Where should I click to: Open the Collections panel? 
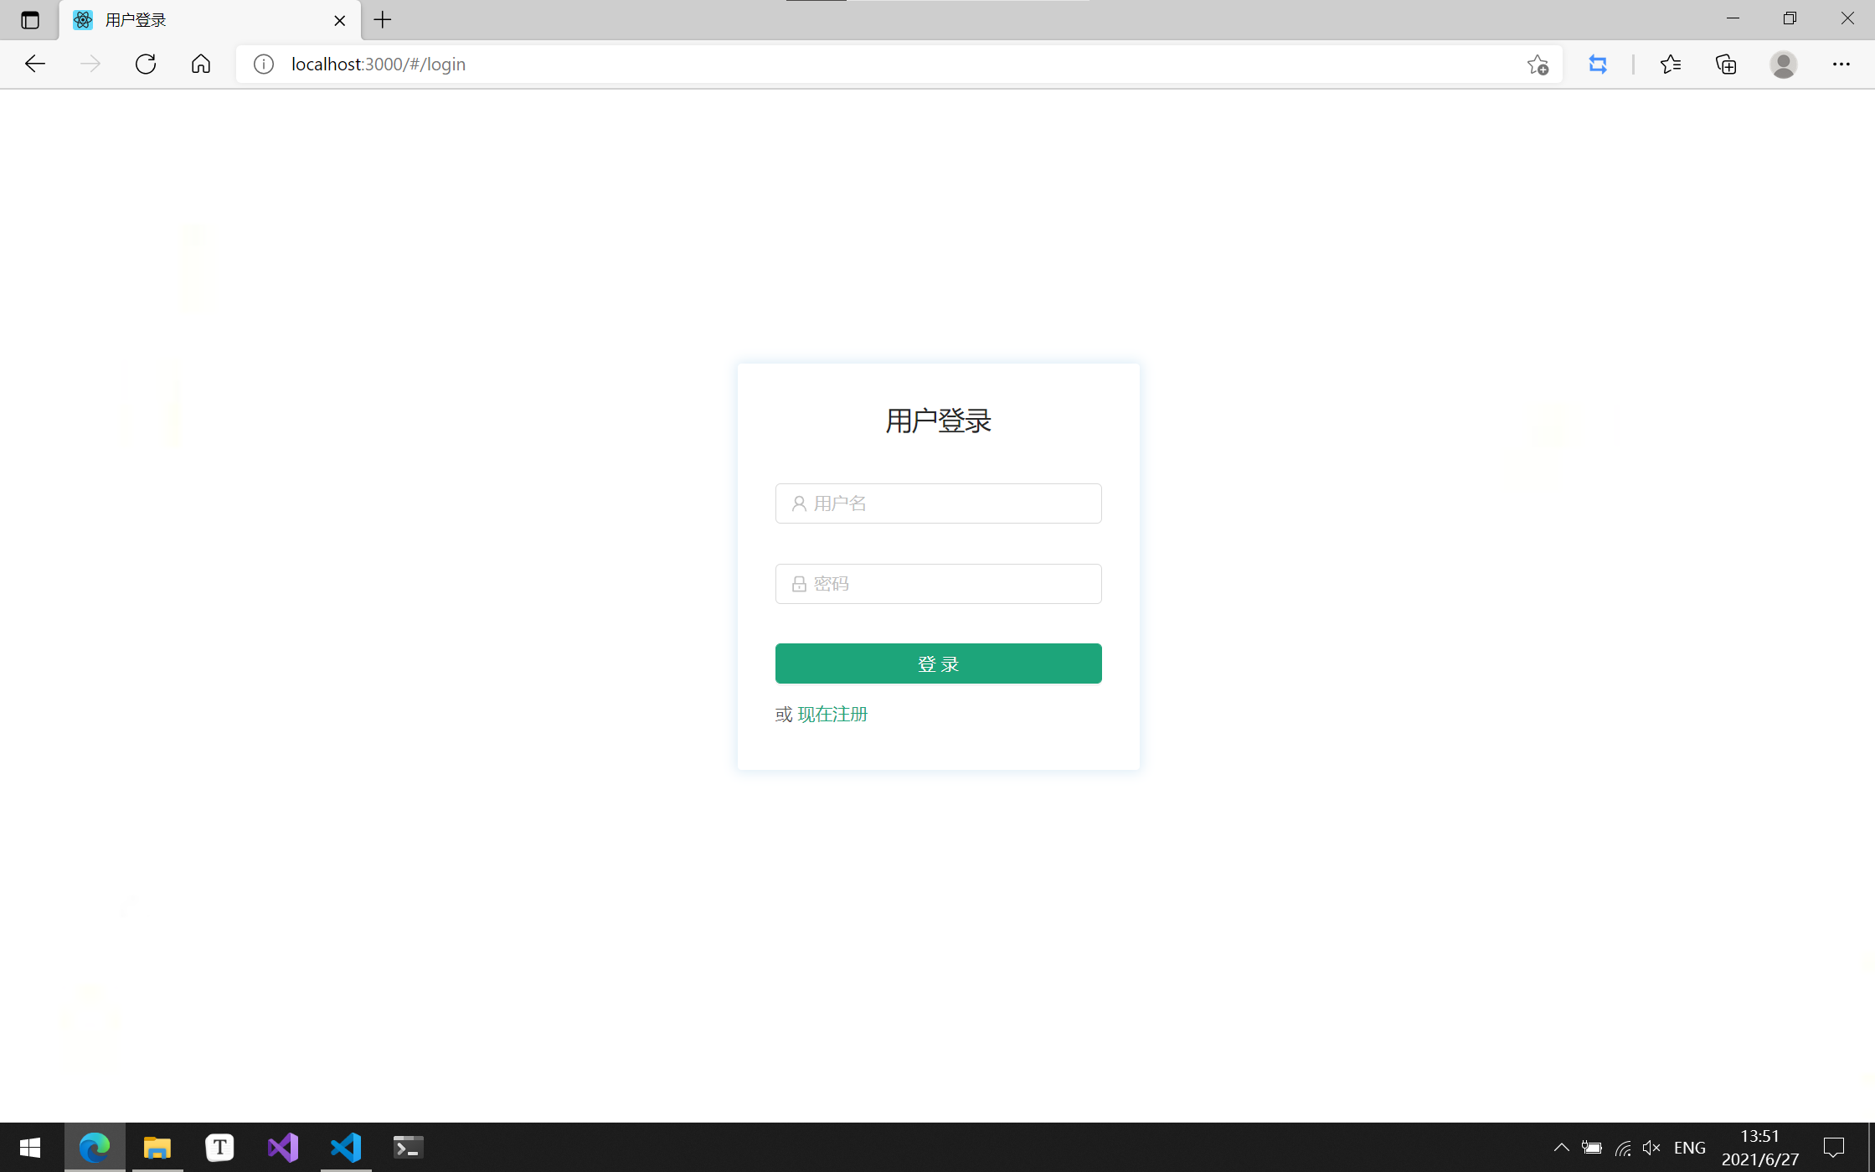pyautogui.click(x=1726, y=65)
